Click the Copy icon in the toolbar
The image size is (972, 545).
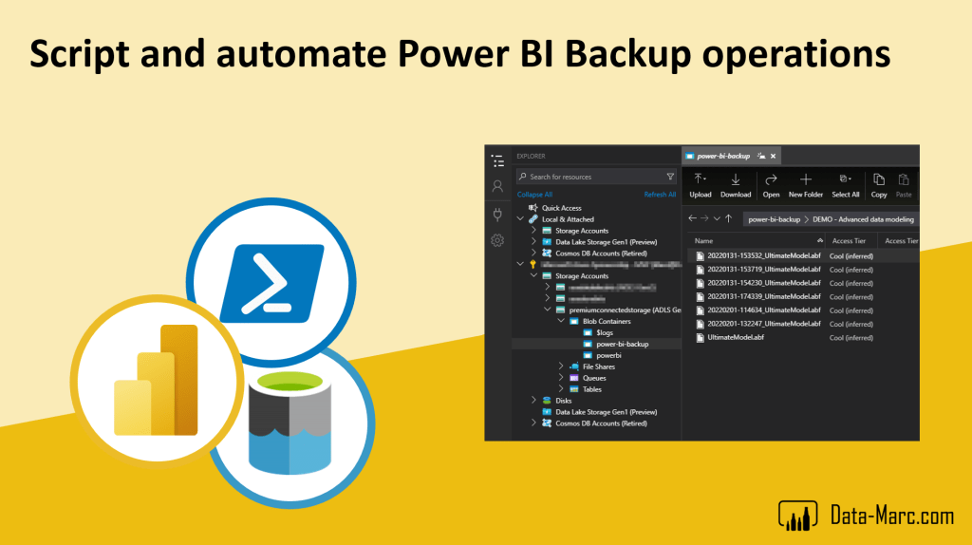point(878,179)
